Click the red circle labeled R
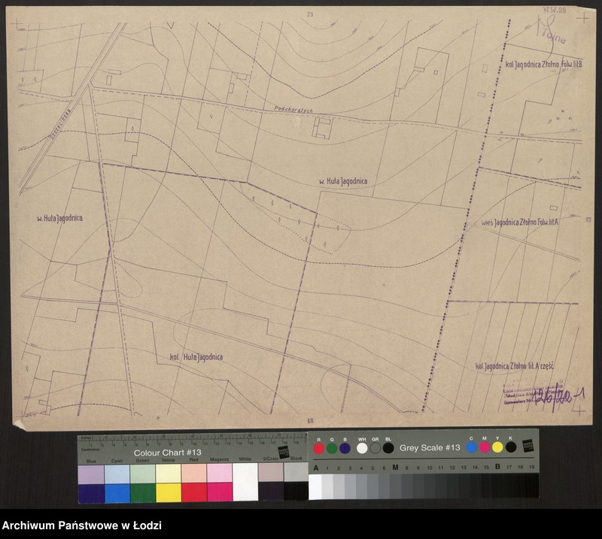 (319, 448)
